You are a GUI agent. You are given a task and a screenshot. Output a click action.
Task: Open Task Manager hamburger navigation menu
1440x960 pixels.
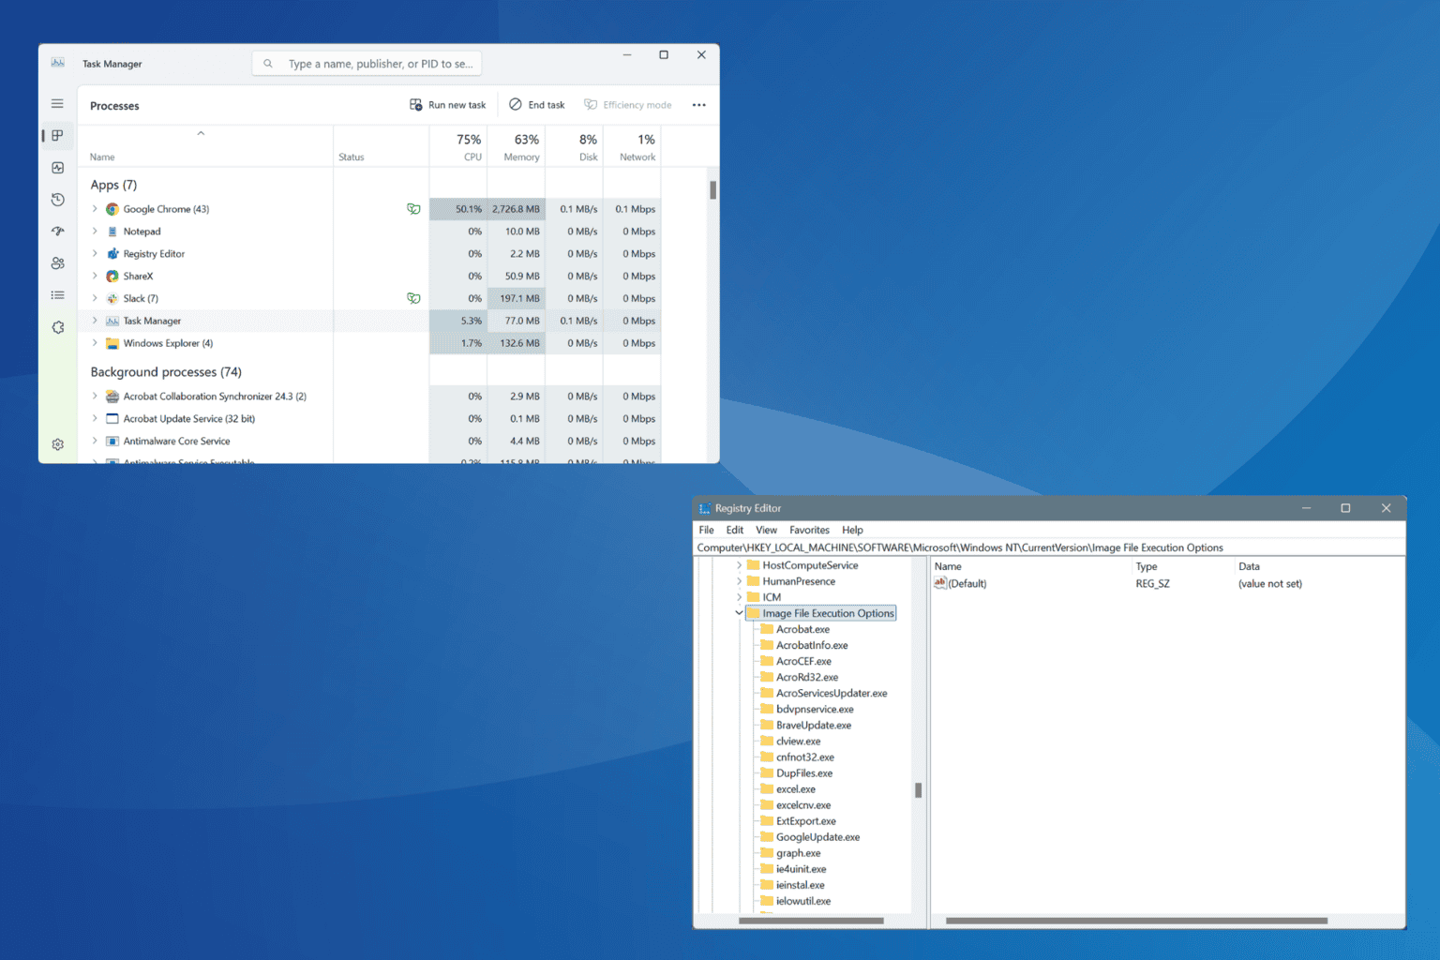pos(57,104)
